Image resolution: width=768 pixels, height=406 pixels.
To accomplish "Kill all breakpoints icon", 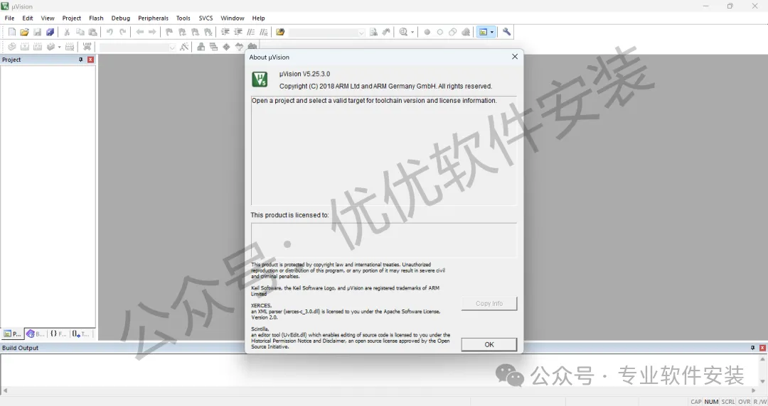I will click(x=466, y=32).
